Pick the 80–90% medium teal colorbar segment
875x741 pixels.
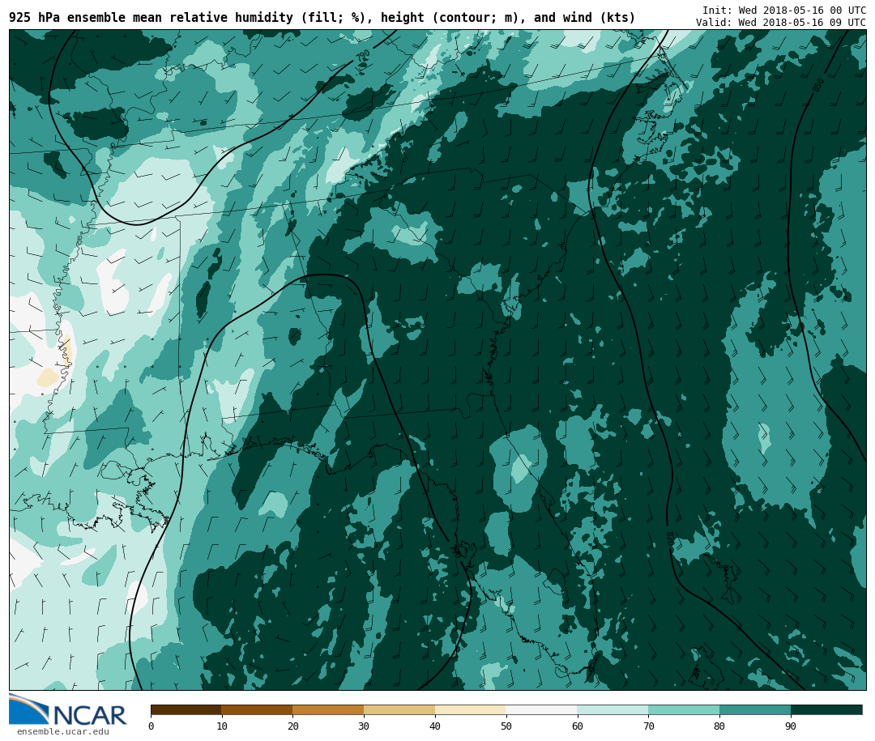(755, 710)
